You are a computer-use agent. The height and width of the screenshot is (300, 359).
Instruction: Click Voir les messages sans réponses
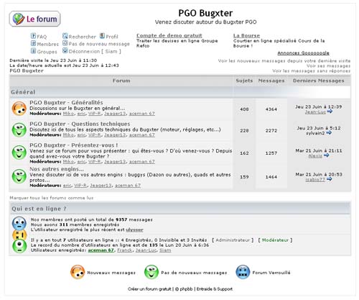click(x=311, y=71)
